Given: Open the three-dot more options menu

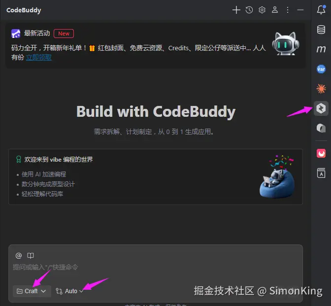Looking at the screenshot, I should tap(288, 10).
